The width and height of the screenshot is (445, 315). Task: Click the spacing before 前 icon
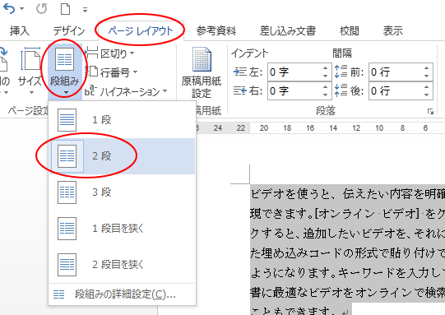coord(341,72)
